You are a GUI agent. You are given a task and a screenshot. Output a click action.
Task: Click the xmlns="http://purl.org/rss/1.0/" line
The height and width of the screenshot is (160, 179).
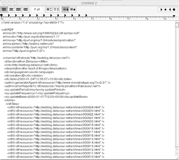pyautogui.click(x=24, y=51)
